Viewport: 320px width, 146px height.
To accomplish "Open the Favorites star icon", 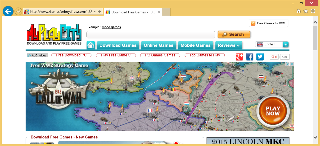I will pos(306,11).
